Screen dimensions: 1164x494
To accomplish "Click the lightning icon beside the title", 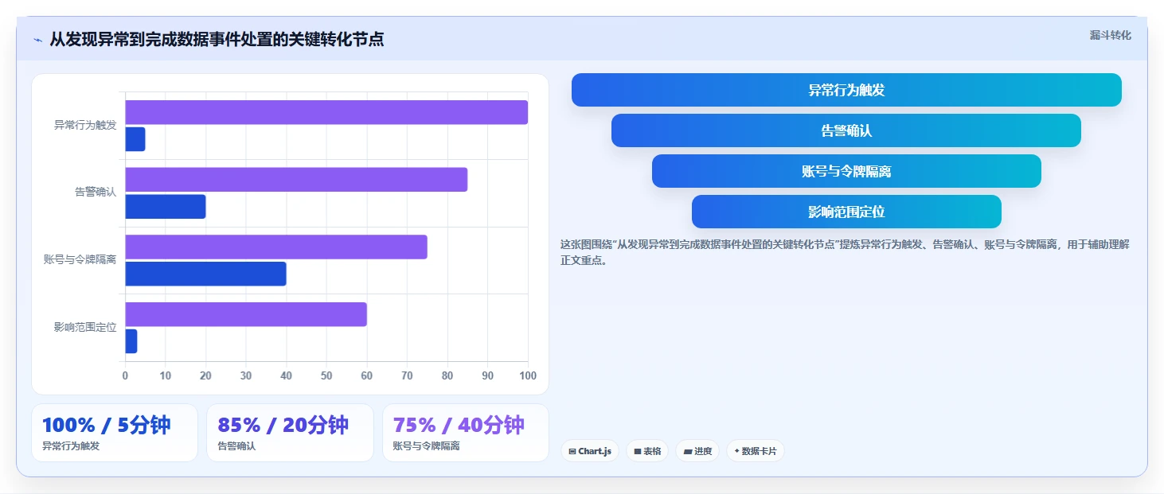I will tap(37, 39).
